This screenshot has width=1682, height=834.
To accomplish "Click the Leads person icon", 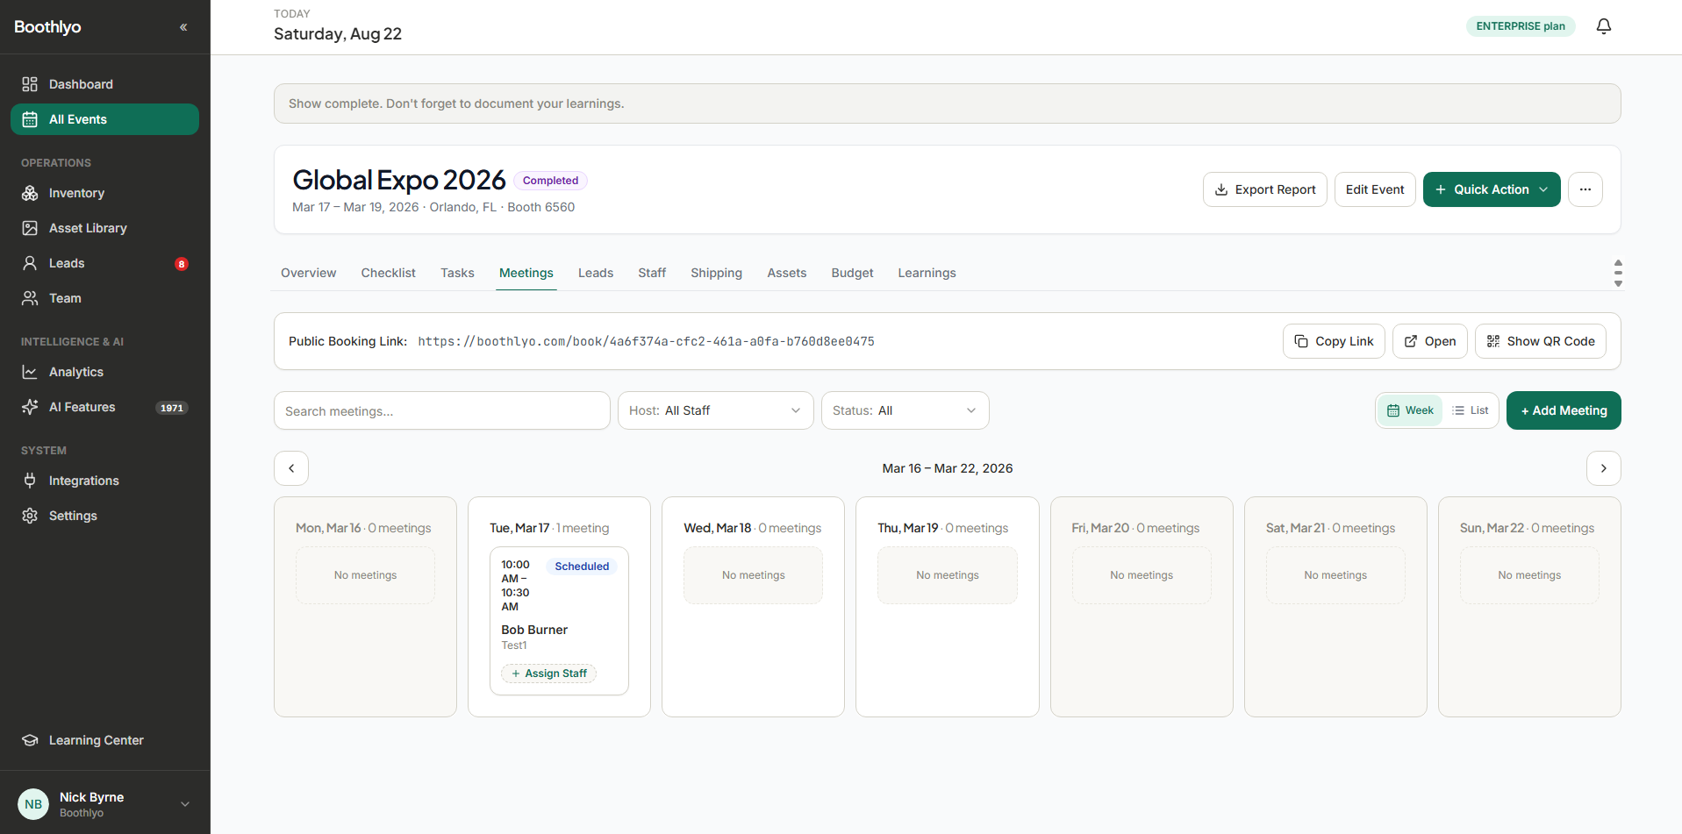I will (30, 263).
